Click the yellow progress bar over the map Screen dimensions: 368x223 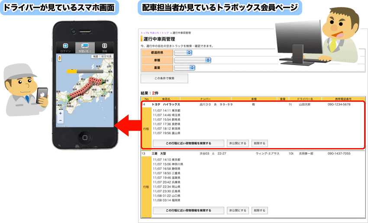click(85, 71)
